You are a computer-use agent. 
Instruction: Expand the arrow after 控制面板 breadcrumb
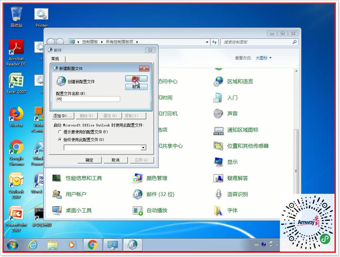click(x=102, y=42)
